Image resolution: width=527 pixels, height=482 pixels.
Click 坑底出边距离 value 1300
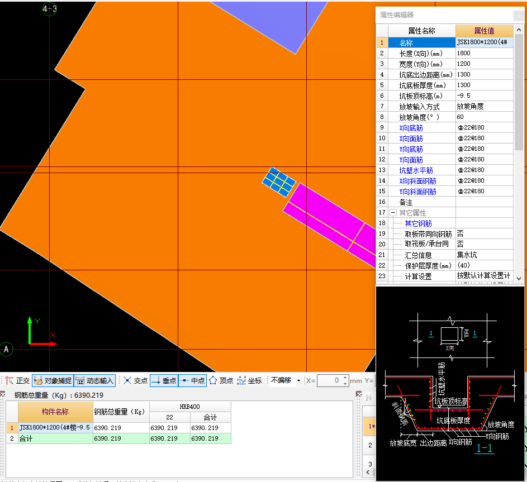(x=485, y=74)
